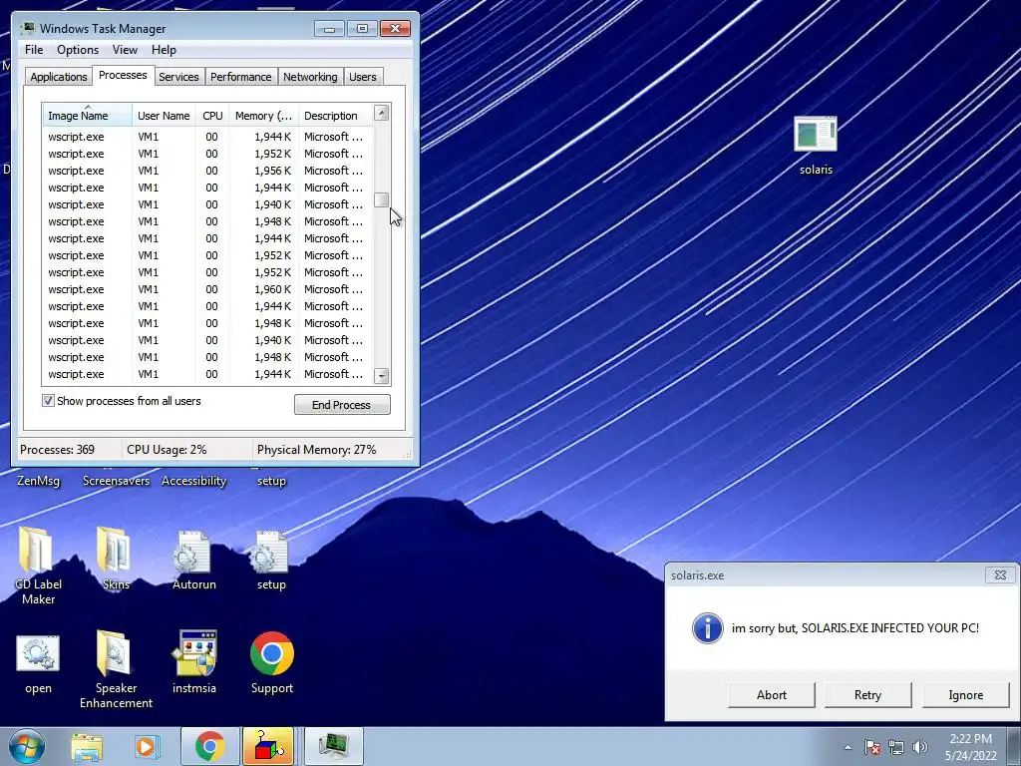
Task: Open the View menu in Task Manager
Action: click(125, 50)
